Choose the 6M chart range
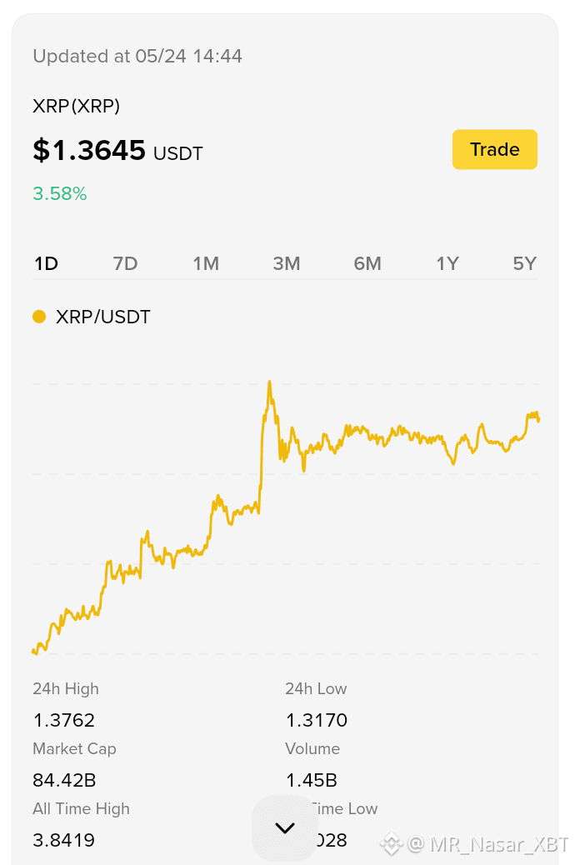575x865 pixels. click(367, 263)
